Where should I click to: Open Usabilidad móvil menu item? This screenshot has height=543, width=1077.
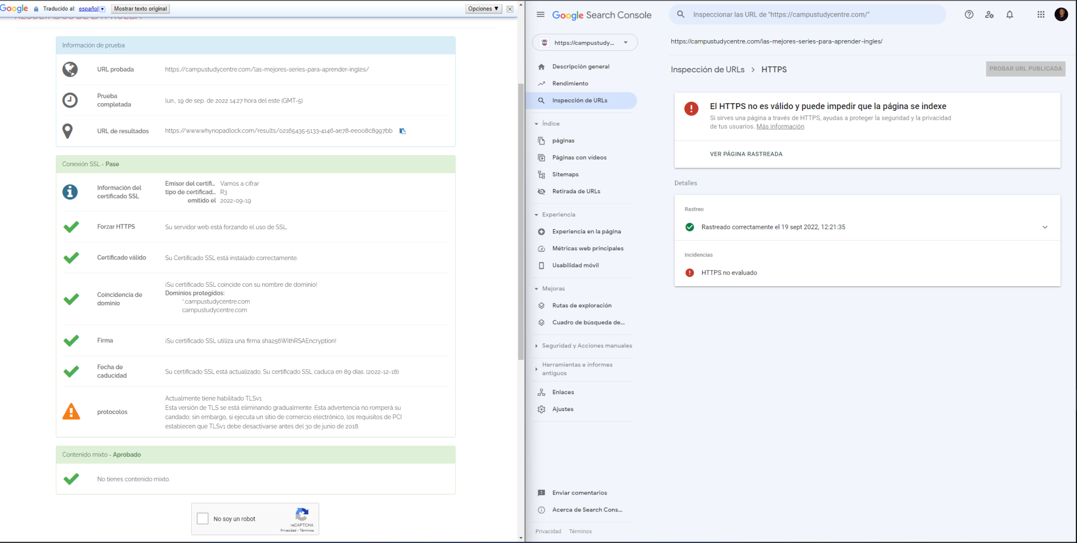[576, 266]
